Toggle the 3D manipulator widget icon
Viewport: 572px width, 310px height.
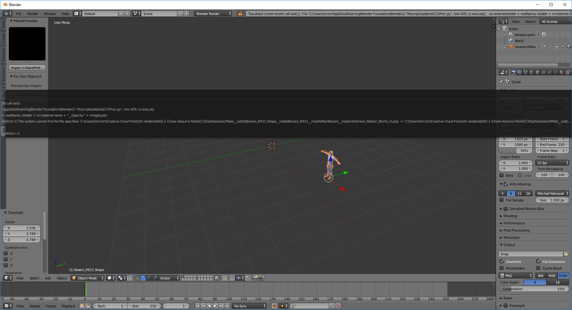[137, 278]
